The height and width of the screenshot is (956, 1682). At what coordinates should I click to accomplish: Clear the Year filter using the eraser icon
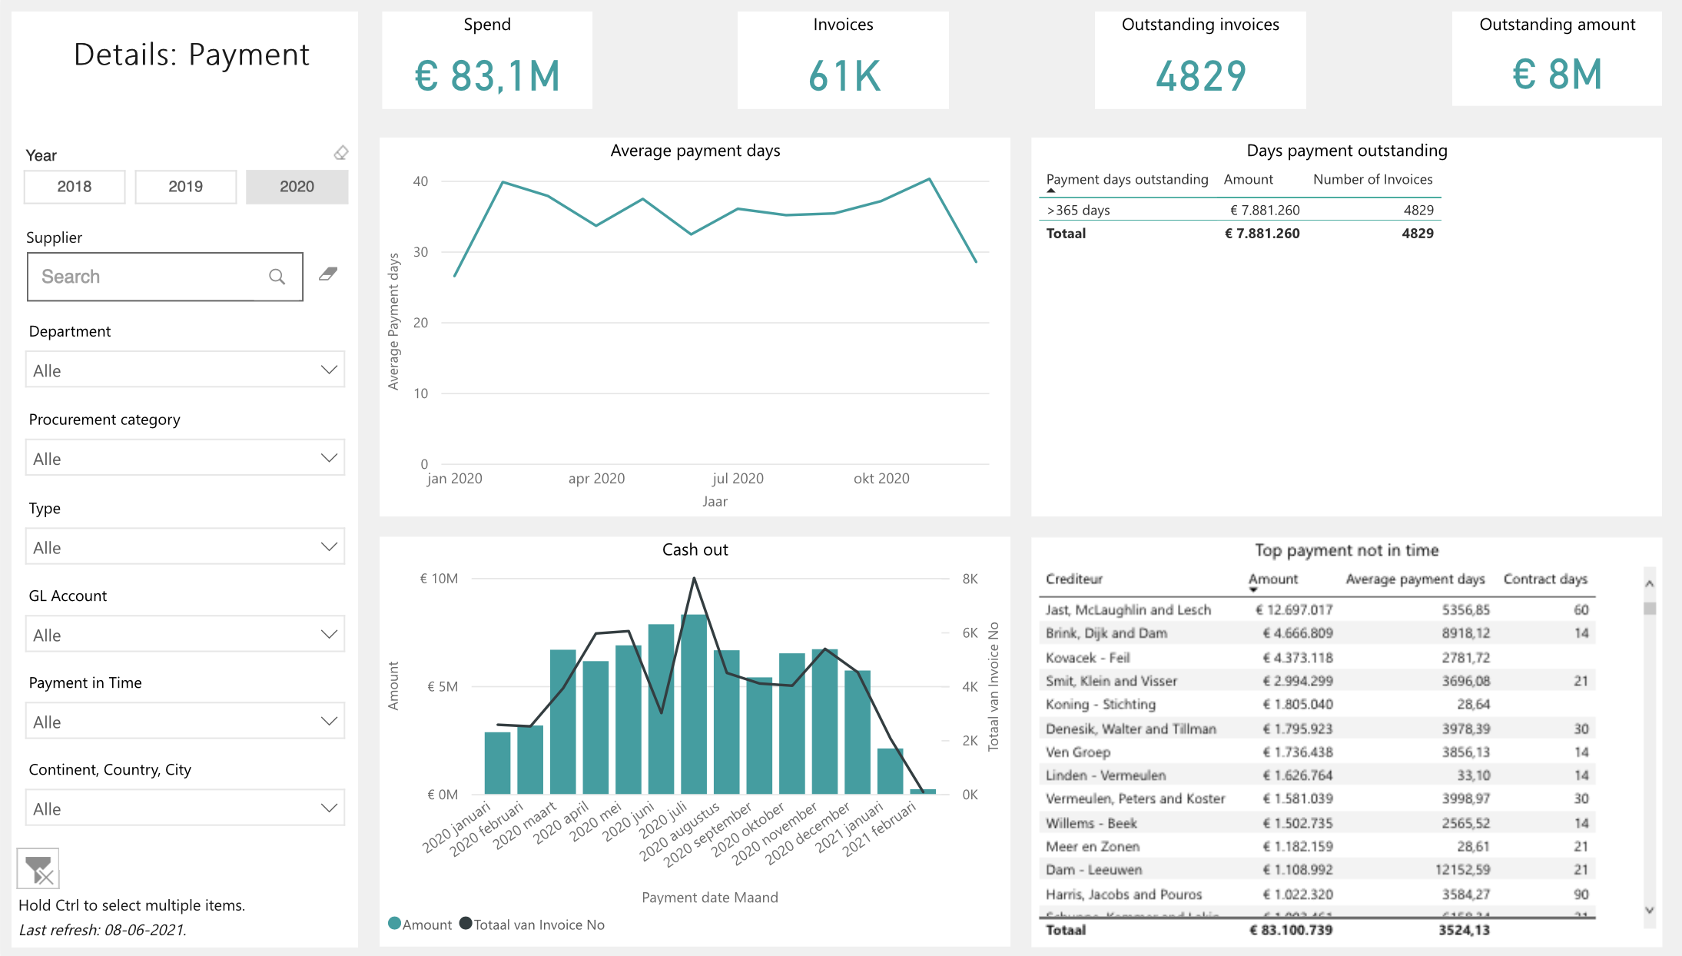tap(340, 152)
